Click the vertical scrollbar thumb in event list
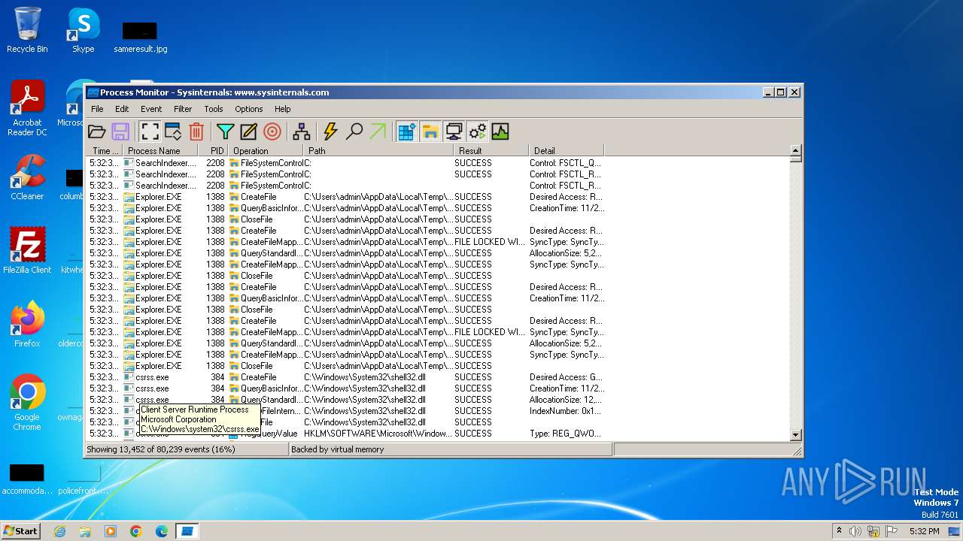The width and height of the screenshot is (963, 541). pyautogui.click(x=796, y=159)
